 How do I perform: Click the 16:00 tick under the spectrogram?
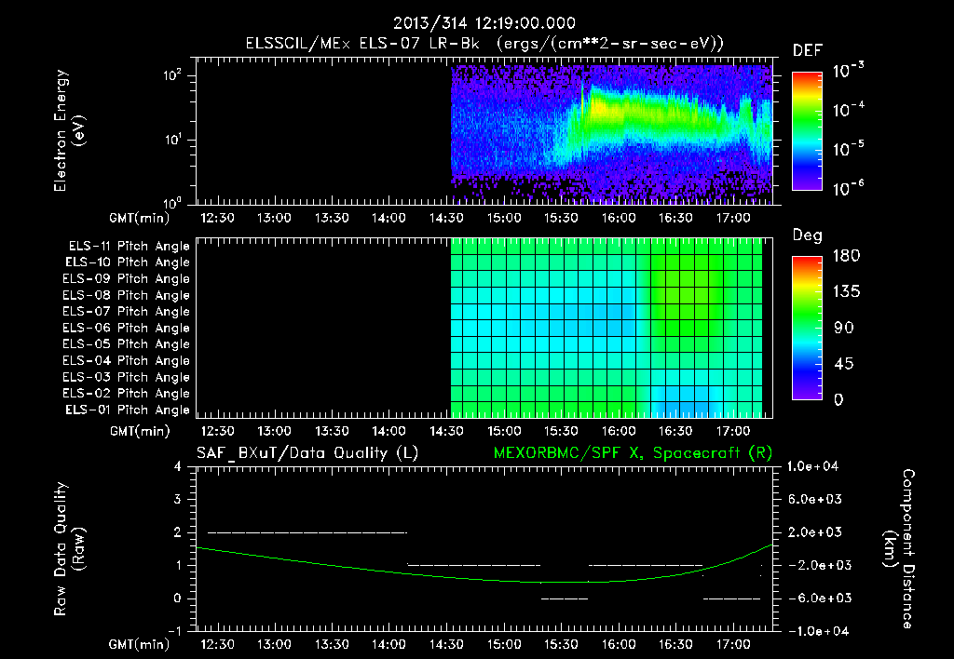coord(619,218)
